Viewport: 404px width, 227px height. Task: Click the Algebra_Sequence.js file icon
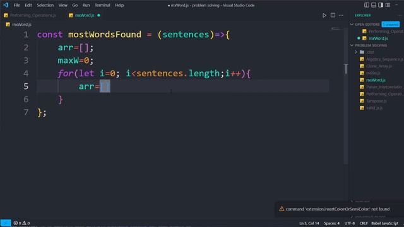(x=362, y=59)
